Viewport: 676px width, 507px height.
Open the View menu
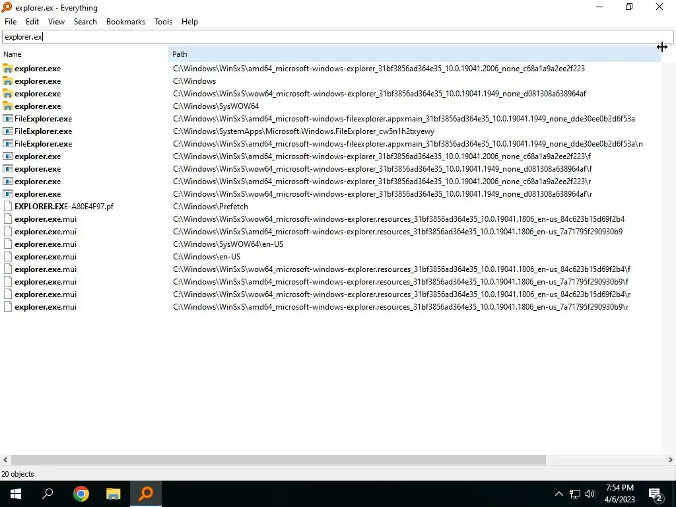click(x=56, y=22)
